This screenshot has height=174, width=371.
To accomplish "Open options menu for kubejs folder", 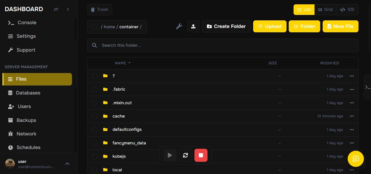I will 352,156.
